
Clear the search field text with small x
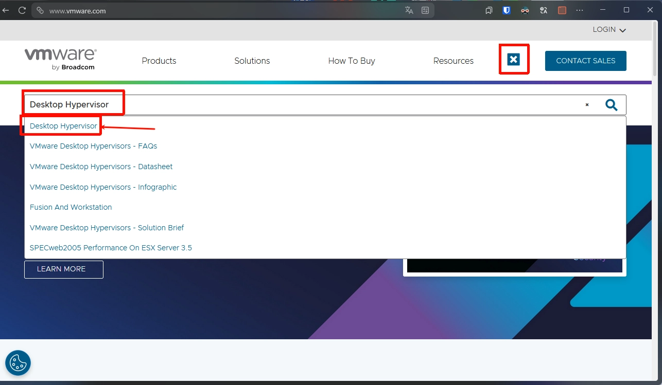point(587,105)
